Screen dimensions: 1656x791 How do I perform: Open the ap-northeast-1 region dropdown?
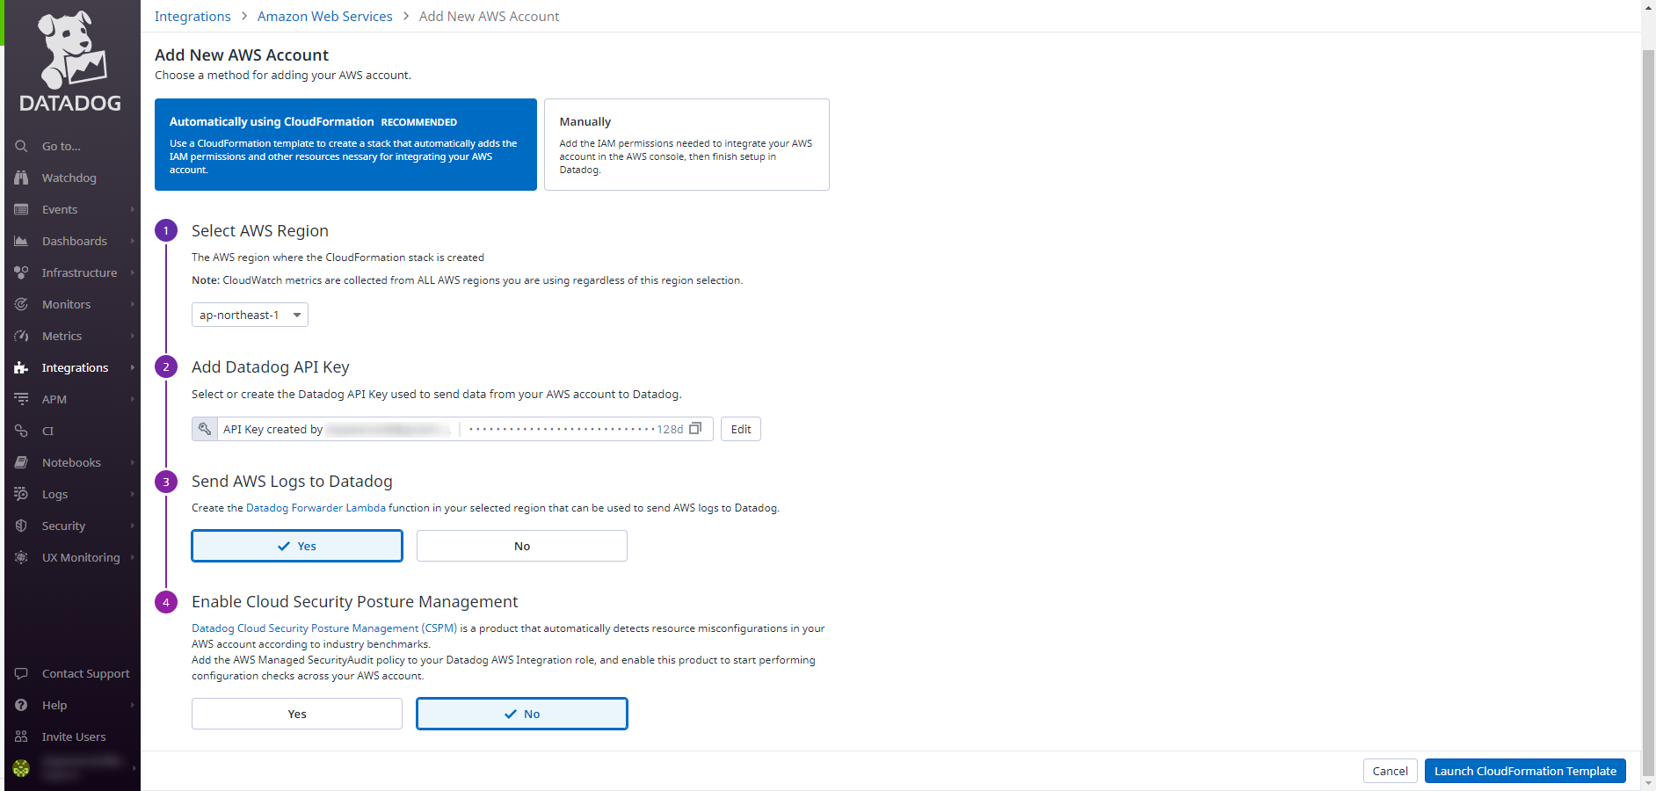coord(250,315)
